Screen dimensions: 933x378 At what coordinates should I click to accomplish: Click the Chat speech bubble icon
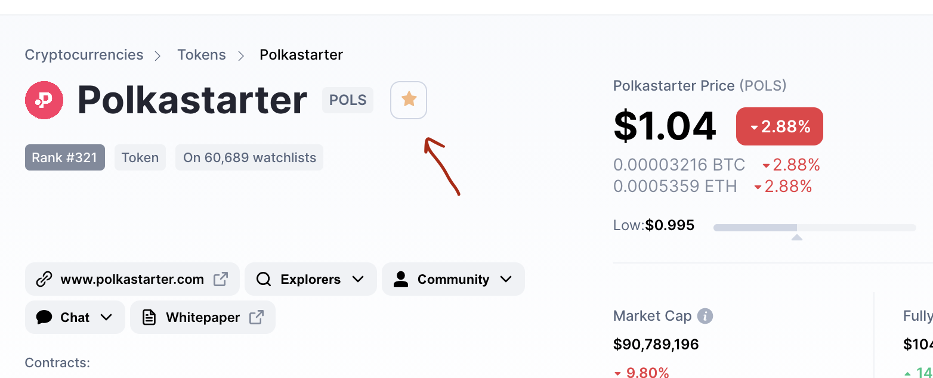[x=44, y=317]
